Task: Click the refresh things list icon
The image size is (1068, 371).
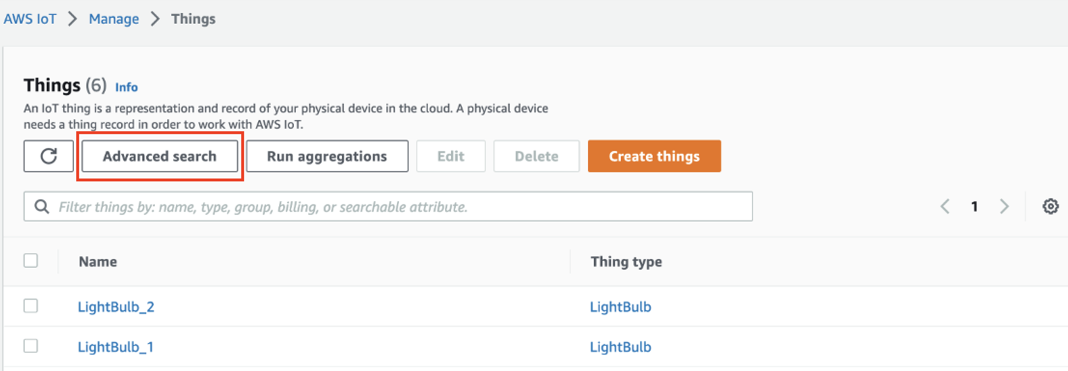Action: (x=49, y=156)
